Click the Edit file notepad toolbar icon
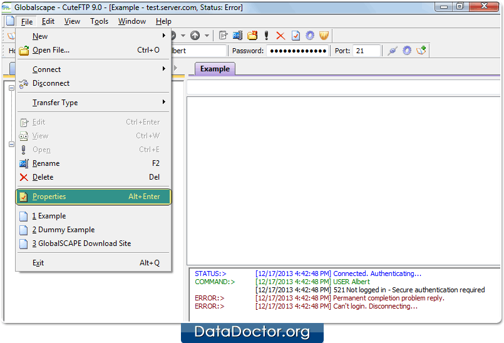This screenshot has height=343, width=504. pyautogui.click(x=223, y=35)
